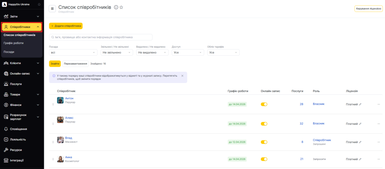Disable online booking switch for Влад
This screenshot has height=169, width=385.
pos(264,142)
